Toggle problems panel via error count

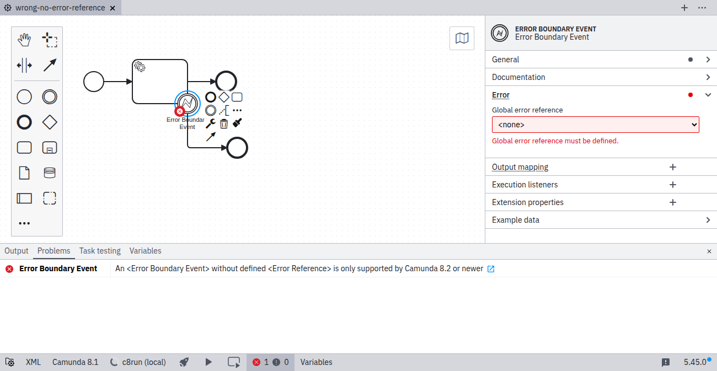270,362
